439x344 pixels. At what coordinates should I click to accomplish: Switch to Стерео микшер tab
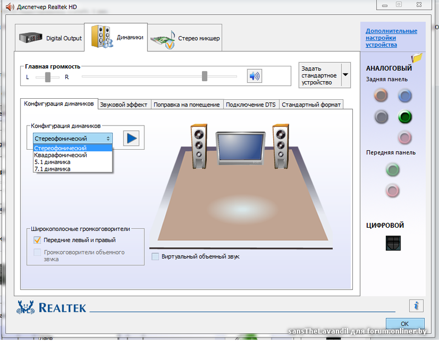tap(185, 38)
